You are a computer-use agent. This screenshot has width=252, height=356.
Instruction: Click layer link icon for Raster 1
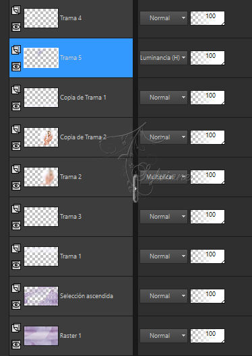point(16,328)
